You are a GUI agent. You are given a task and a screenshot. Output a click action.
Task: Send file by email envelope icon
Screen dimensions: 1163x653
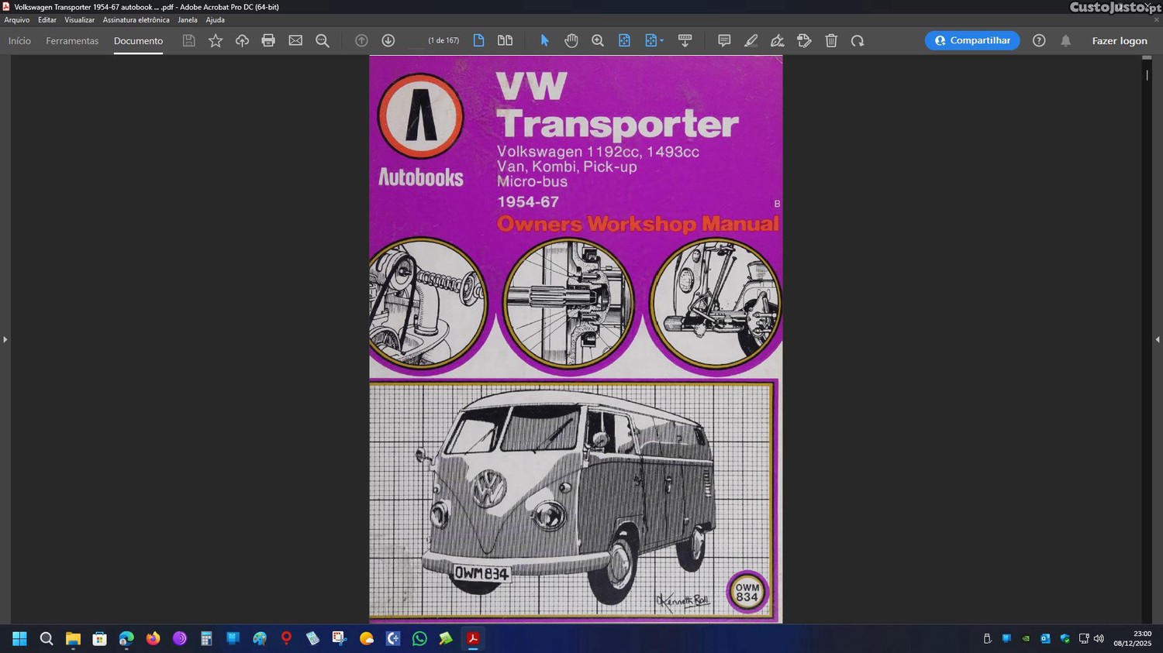(x=295, y=41)
